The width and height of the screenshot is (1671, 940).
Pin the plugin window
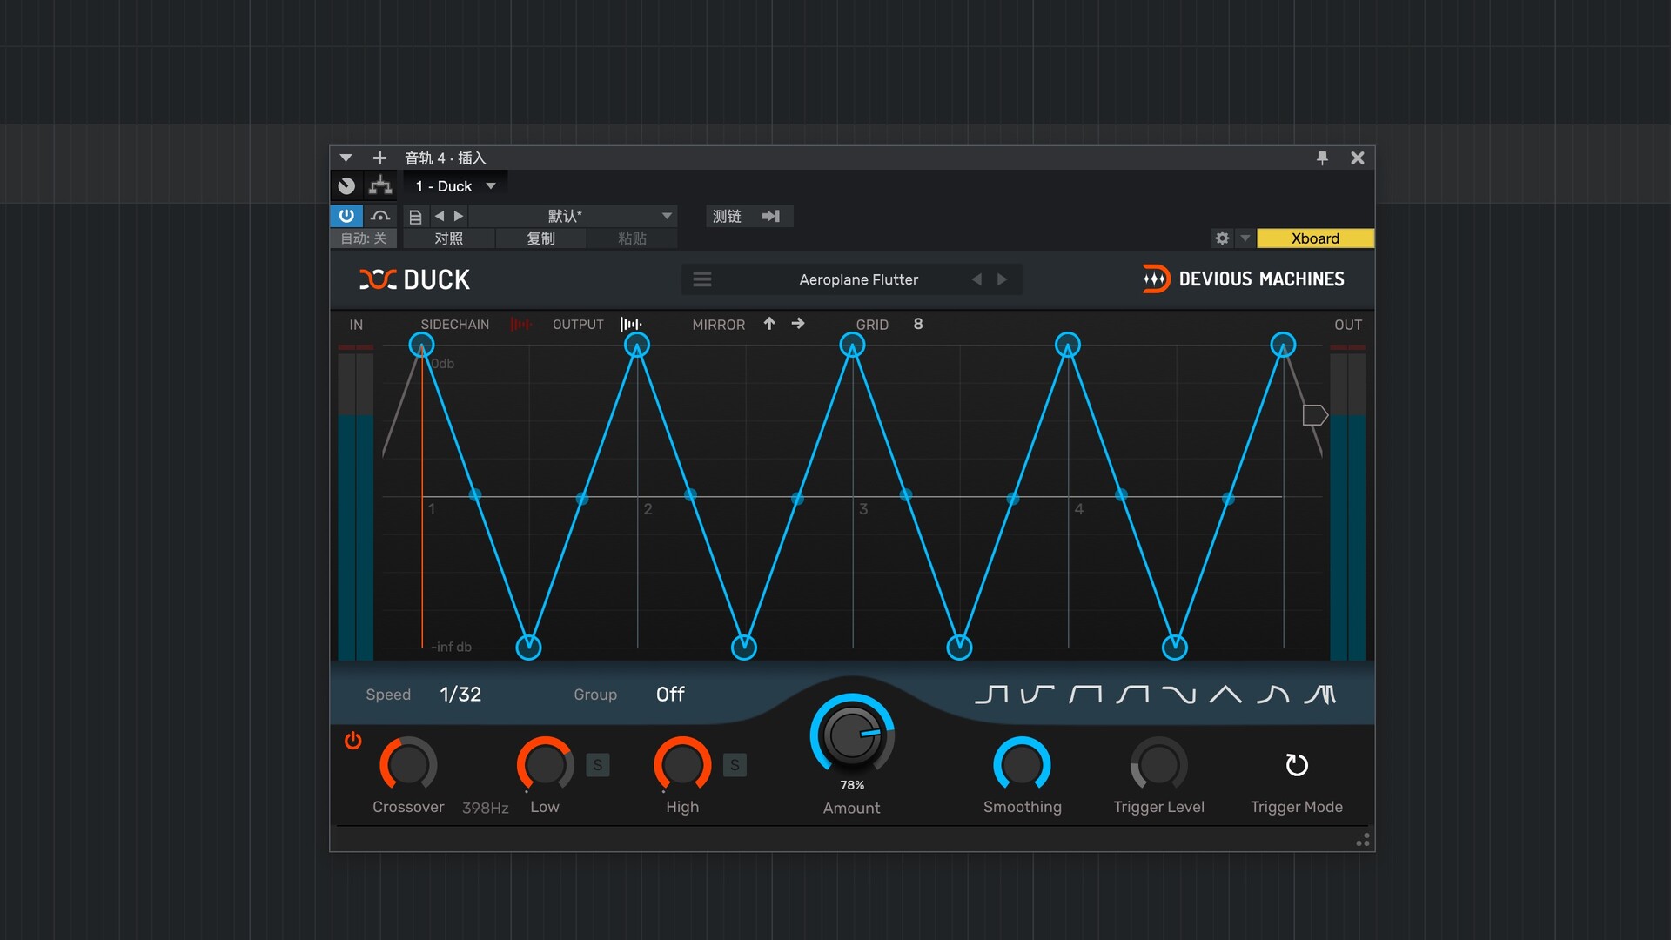click(1322, 158)
